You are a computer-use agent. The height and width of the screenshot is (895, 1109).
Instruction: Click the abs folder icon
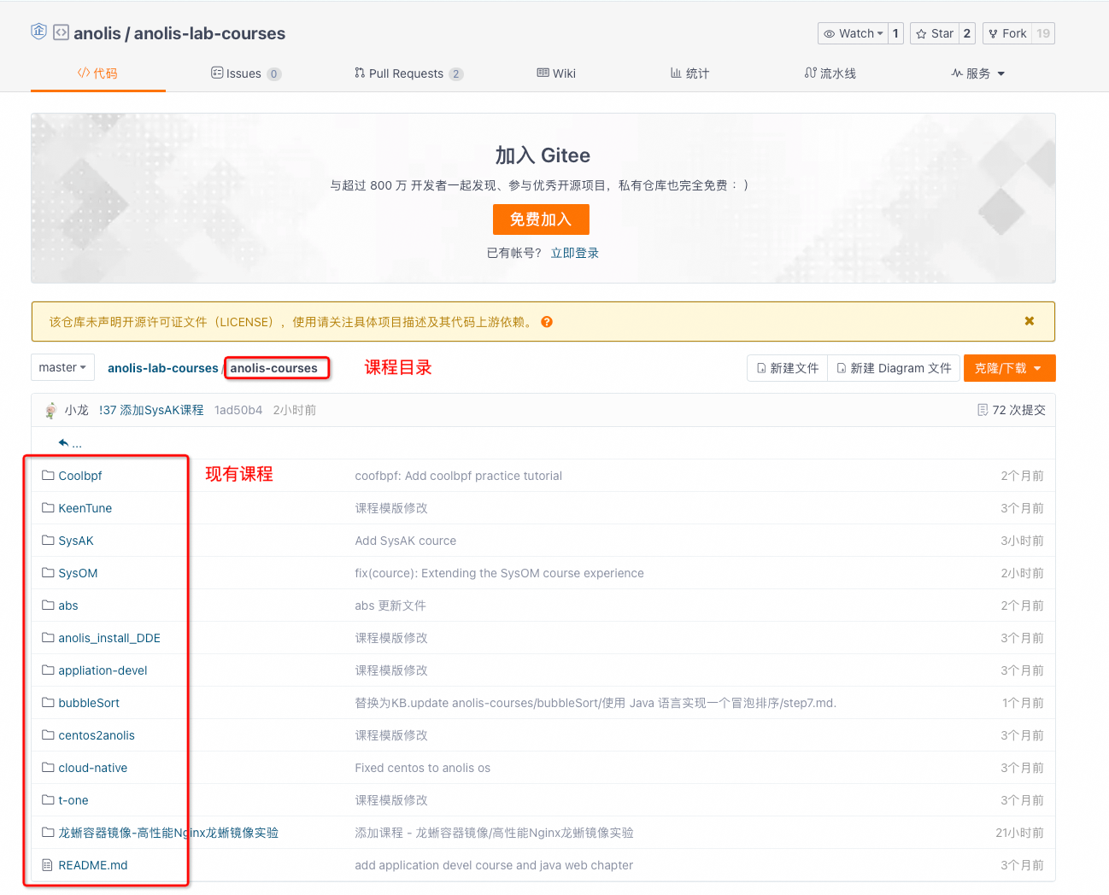[48, 605]
